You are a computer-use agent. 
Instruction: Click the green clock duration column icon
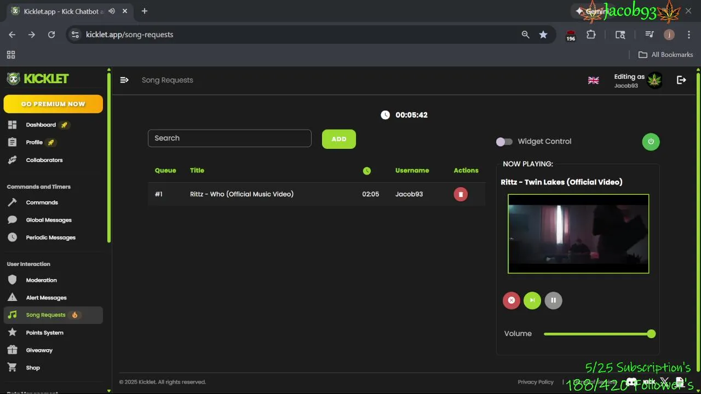pos(367,171)
